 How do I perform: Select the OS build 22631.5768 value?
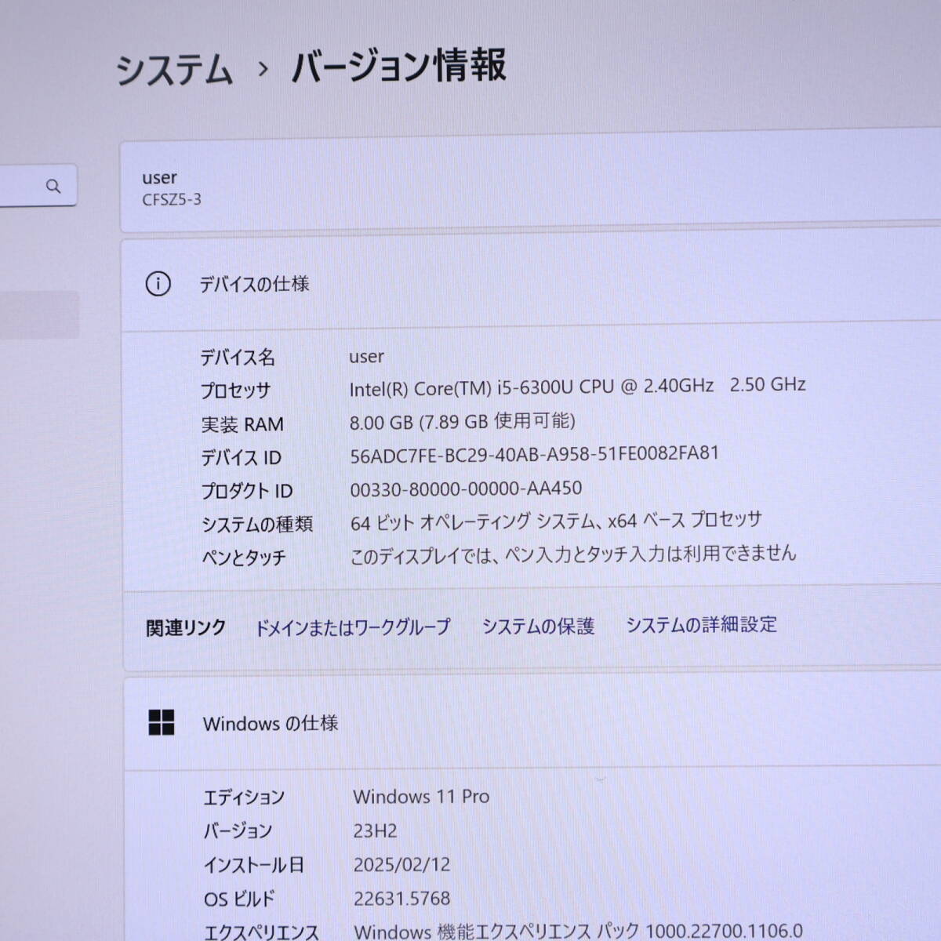(401, 899)
